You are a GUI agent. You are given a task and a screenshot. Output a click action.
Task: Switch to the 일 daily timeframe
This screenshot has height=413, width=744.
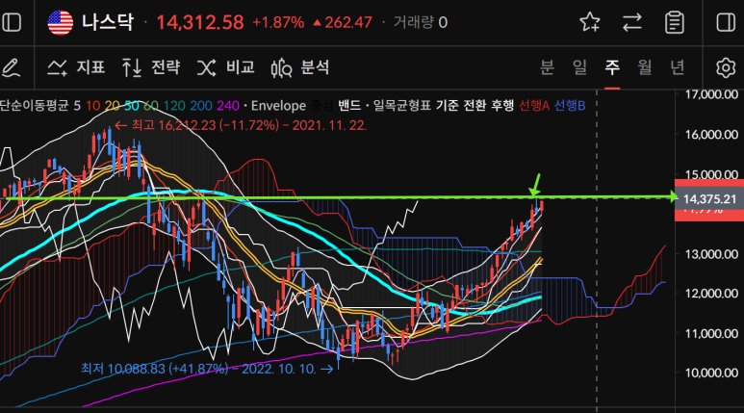[x=579, y=67]
